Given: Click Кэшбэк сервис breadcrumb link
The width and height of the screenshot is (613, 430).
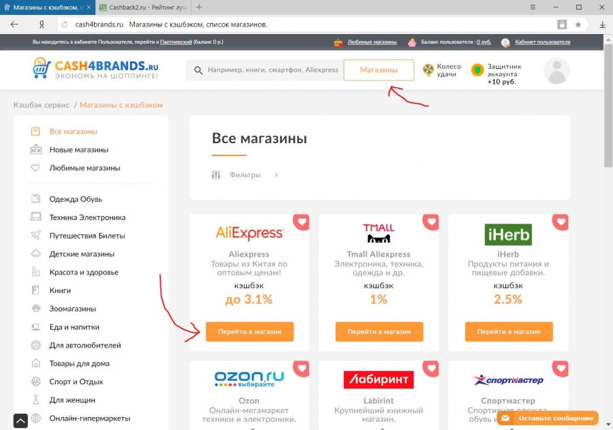Looking at the screenshot, I should click(42, 105).
